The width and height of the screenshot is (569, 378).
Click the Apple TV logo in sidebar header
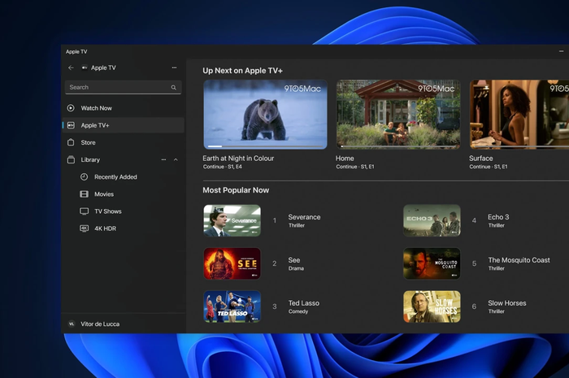click(85, 67)
